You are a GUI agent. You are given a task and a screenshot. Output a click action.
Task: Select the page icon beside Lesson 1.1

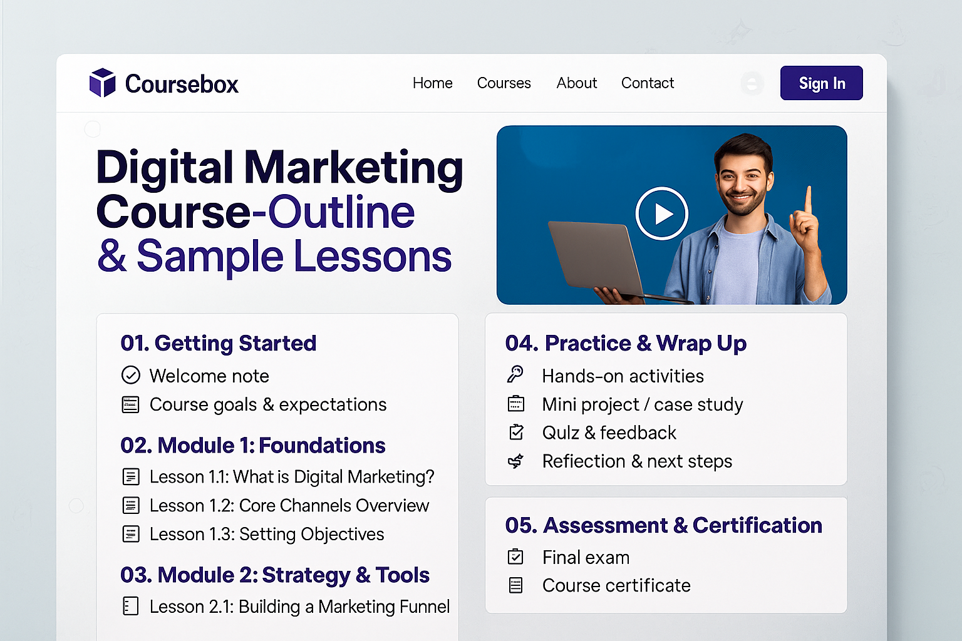pos(130,476)
